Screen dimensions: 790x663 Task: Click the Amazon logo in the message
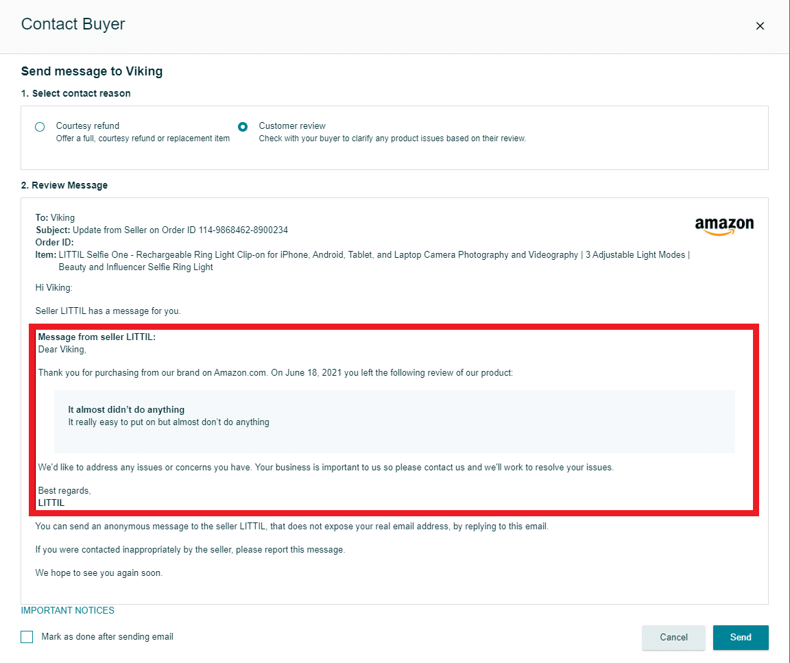(724, 226)
